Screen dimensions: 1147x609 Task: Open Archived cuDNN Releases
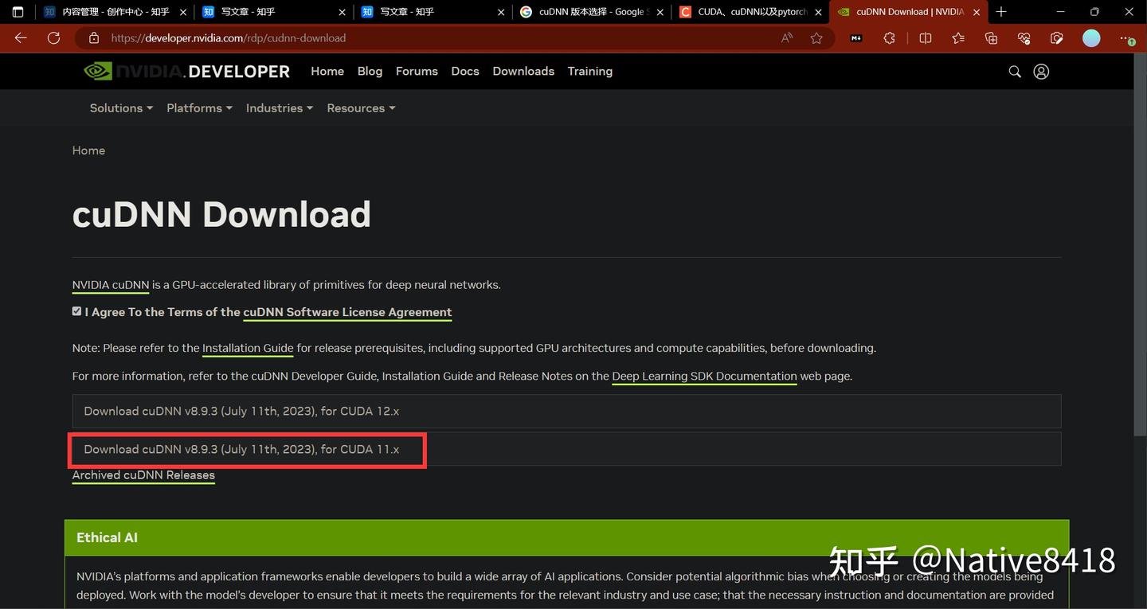143,475
